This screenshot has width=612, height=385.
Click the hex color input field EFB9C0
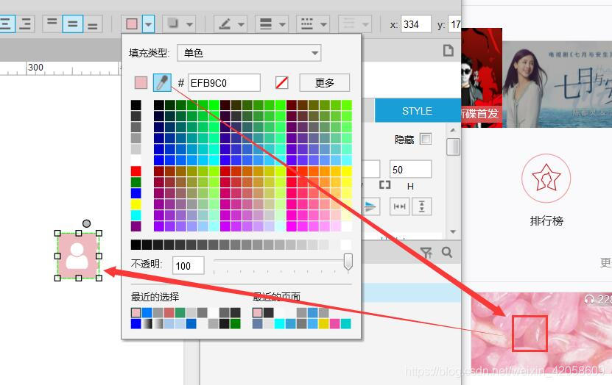pyautogui.click(x=224, y=82)
